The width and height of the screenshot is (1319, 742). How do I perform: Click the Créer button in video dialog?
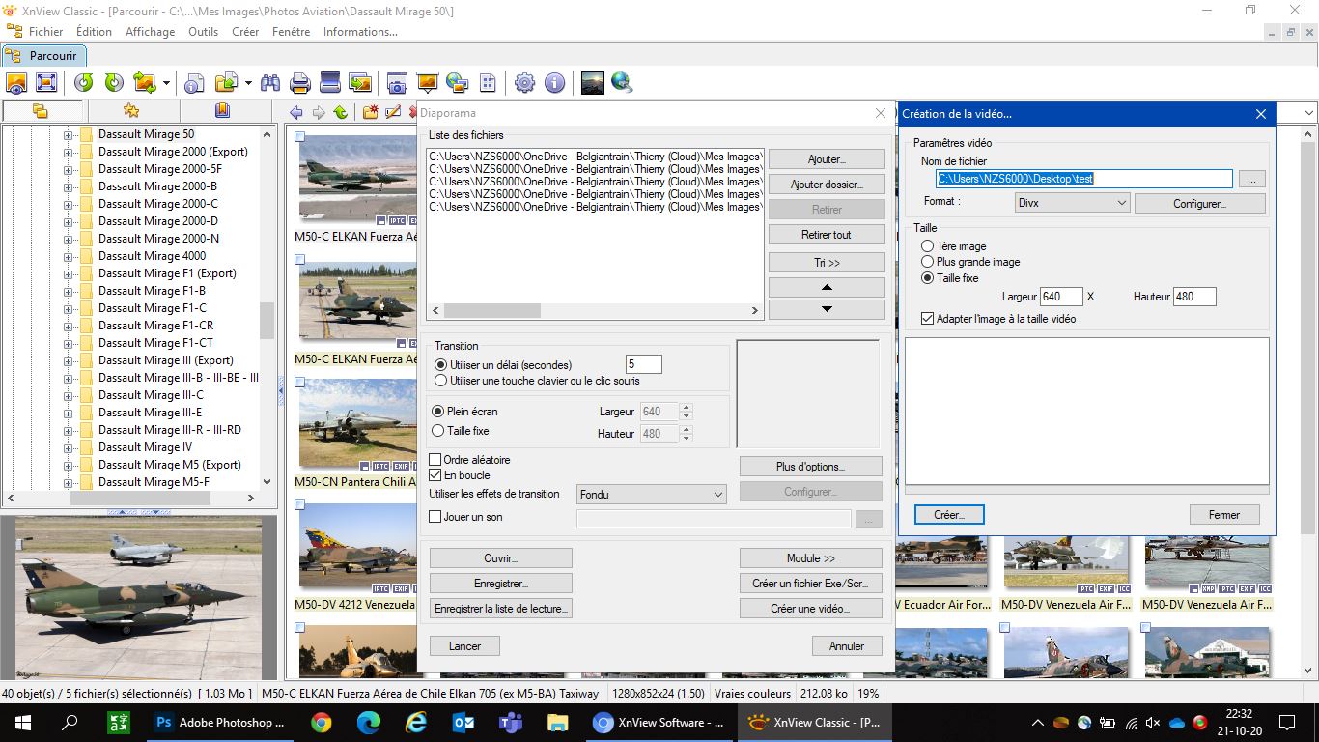[949, 515]
